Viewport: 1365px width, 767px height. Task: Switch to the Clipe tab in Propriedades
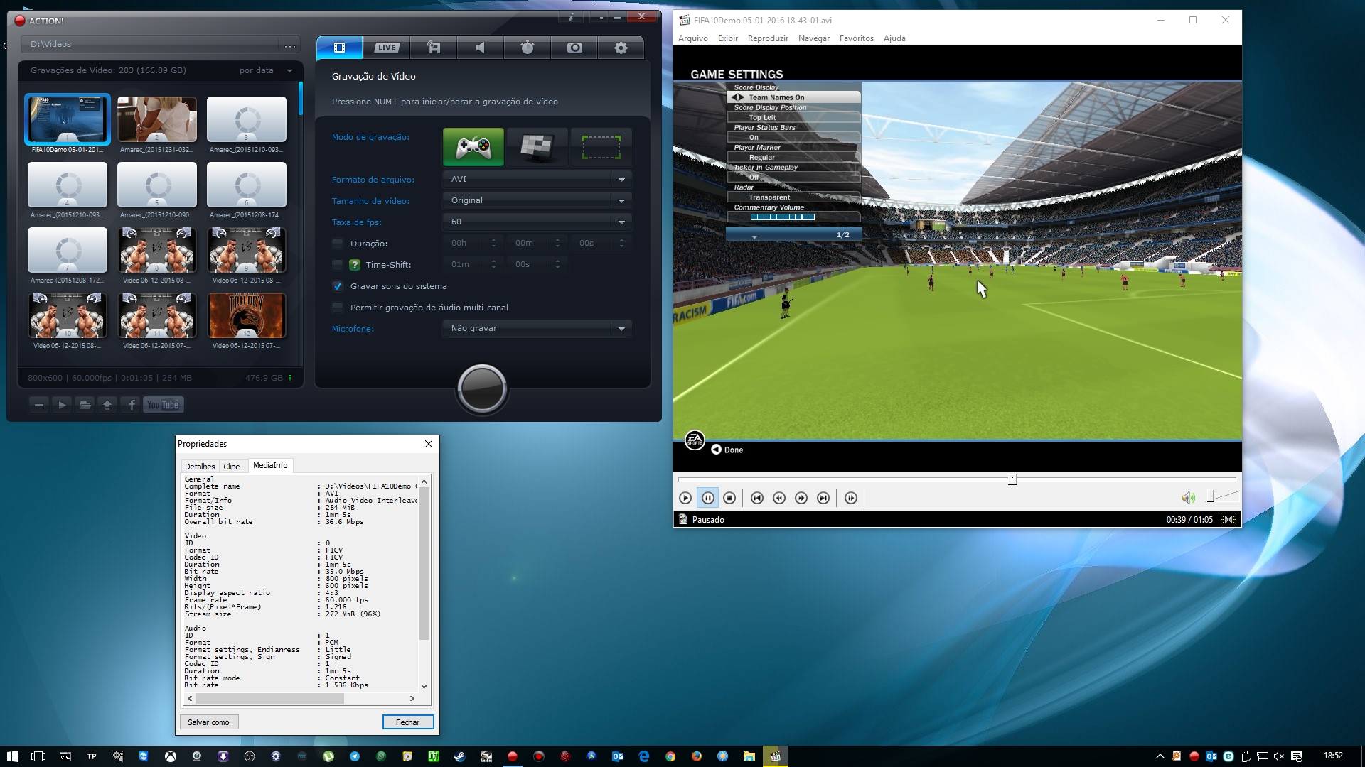point(232,467)
